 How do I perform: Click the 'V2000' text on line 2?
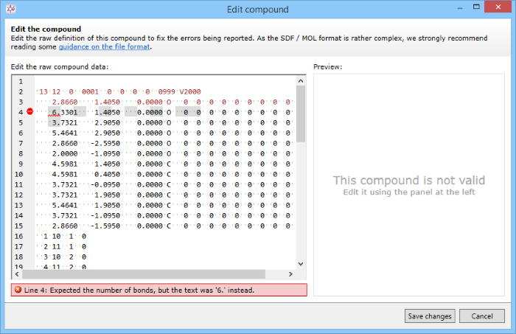pos(190,92)
